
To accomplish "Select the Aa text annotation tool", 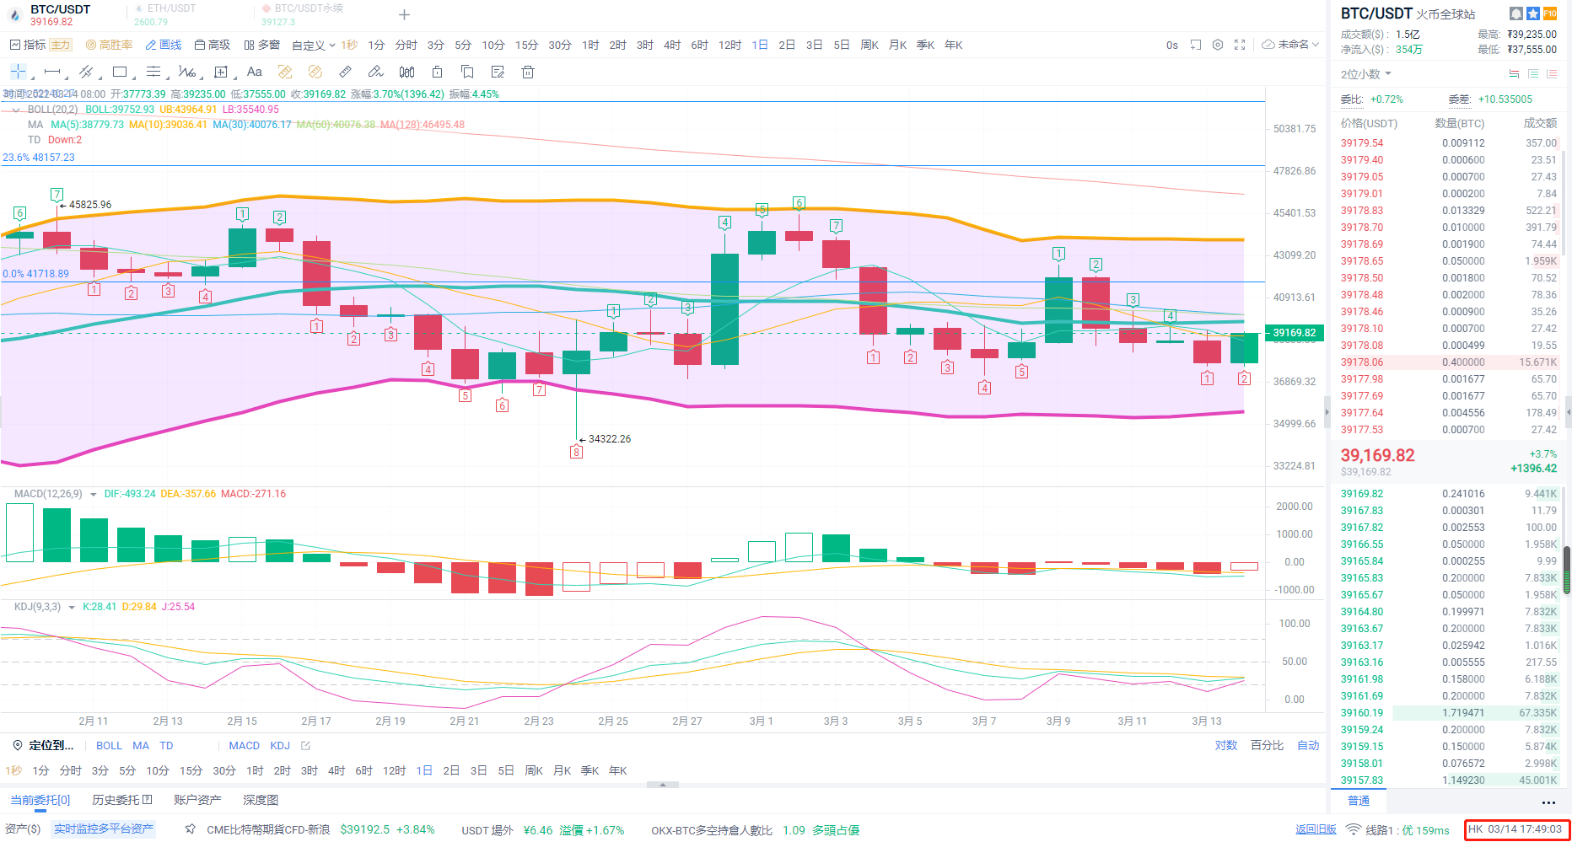I will coord(255,72).
